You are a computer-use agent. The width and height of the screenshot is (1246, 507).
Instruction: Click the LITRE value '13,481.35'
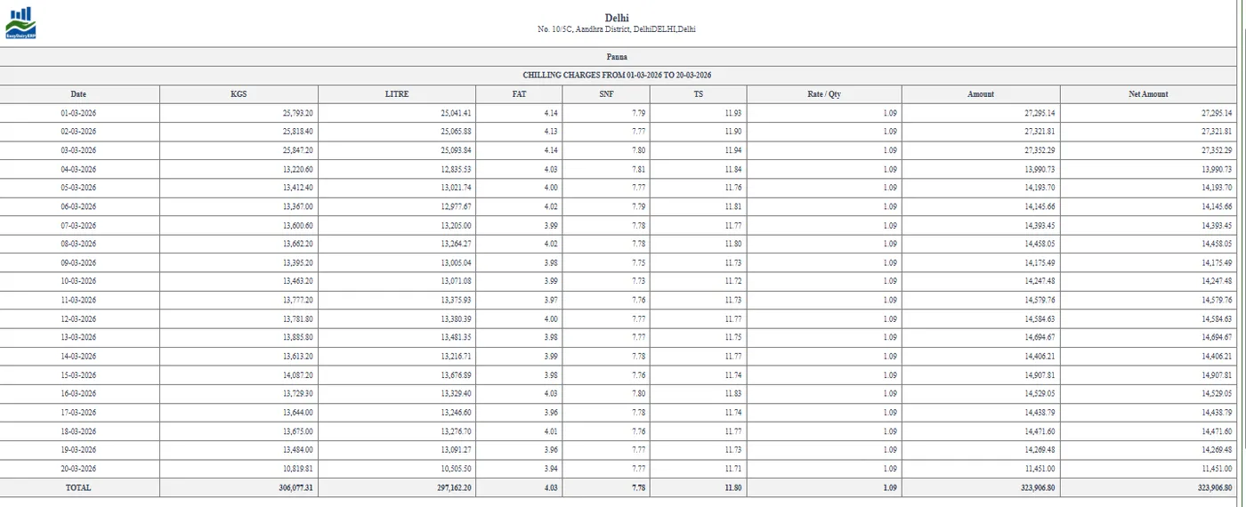(457, 337)
